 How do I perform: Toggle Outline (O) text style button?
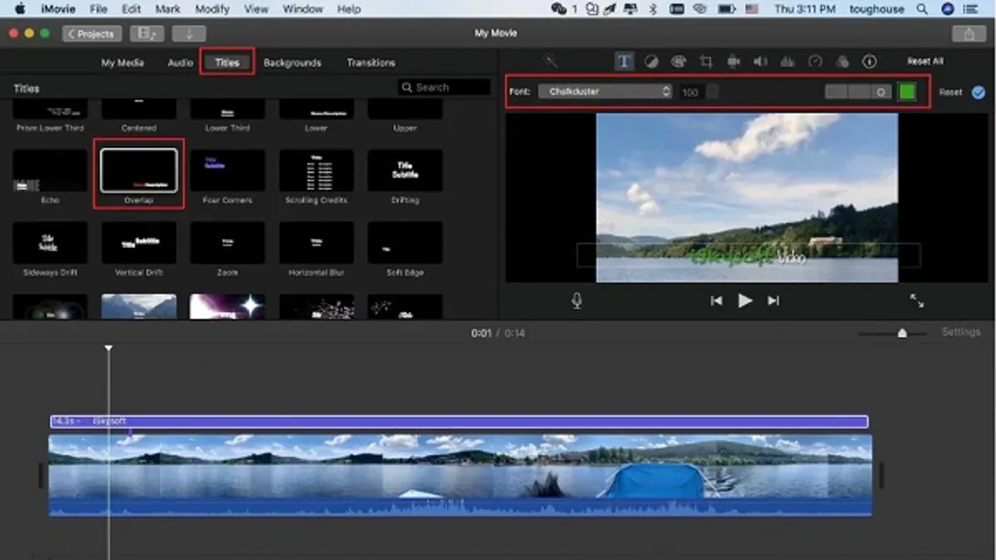click(x=881, y=92)
